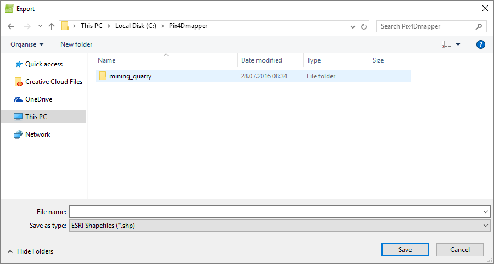This screenshot has height=264, width=494.
Task: Click the Back navigation arrow
Action: 11,26
